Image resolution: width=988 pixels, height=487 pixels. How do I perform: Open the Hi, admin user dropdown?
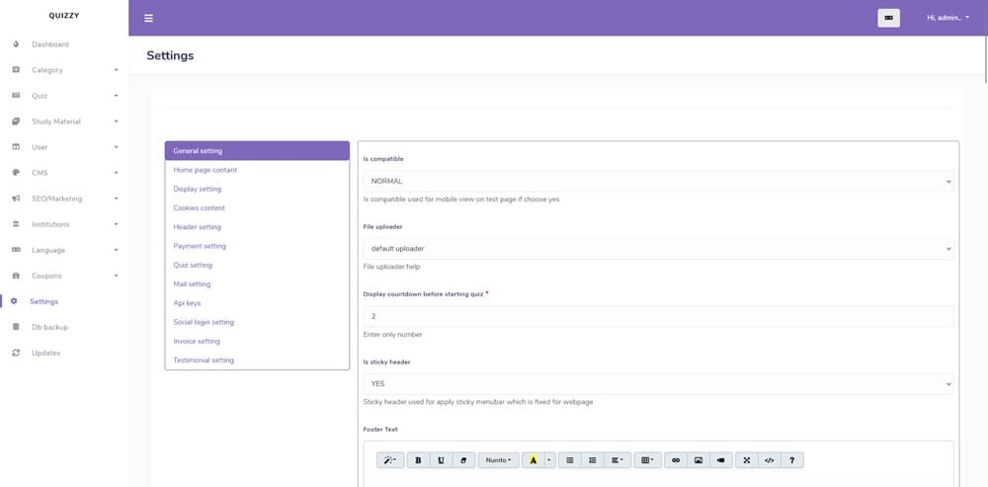[947, 18]
